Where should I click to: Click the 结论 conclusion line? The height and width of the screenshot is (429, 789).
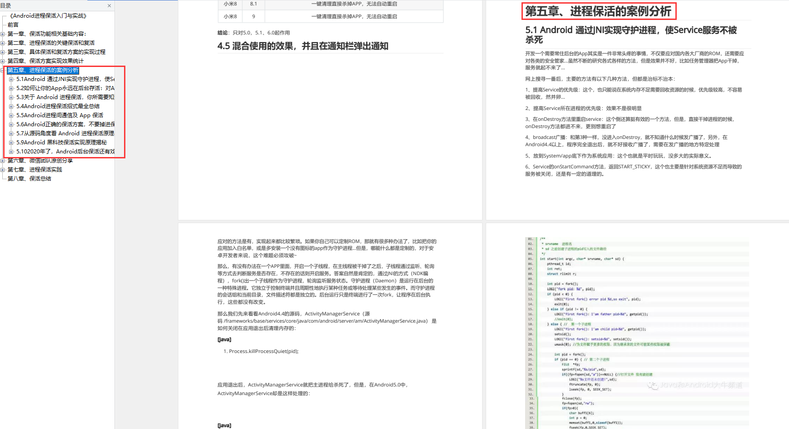[x=253, y=33]
